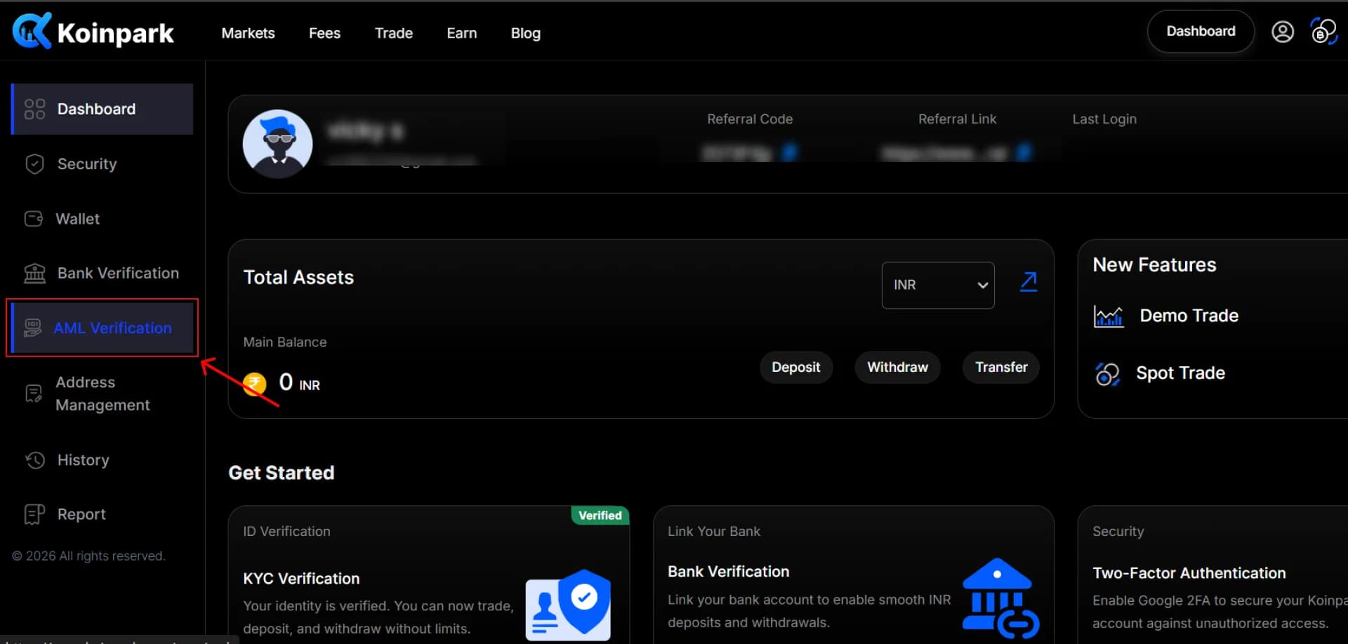Copy the referral link using copy icon
This screenshot has height=644, width=1348.
pos(1024,152)
